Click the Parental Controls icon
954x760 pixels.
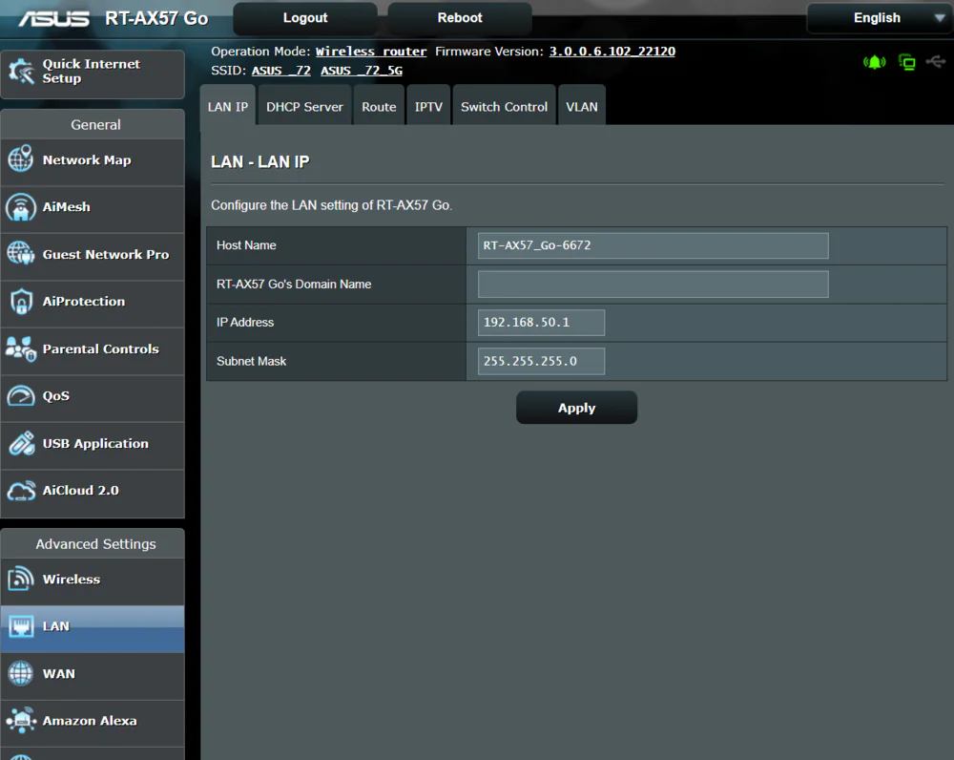pos(21,348)
